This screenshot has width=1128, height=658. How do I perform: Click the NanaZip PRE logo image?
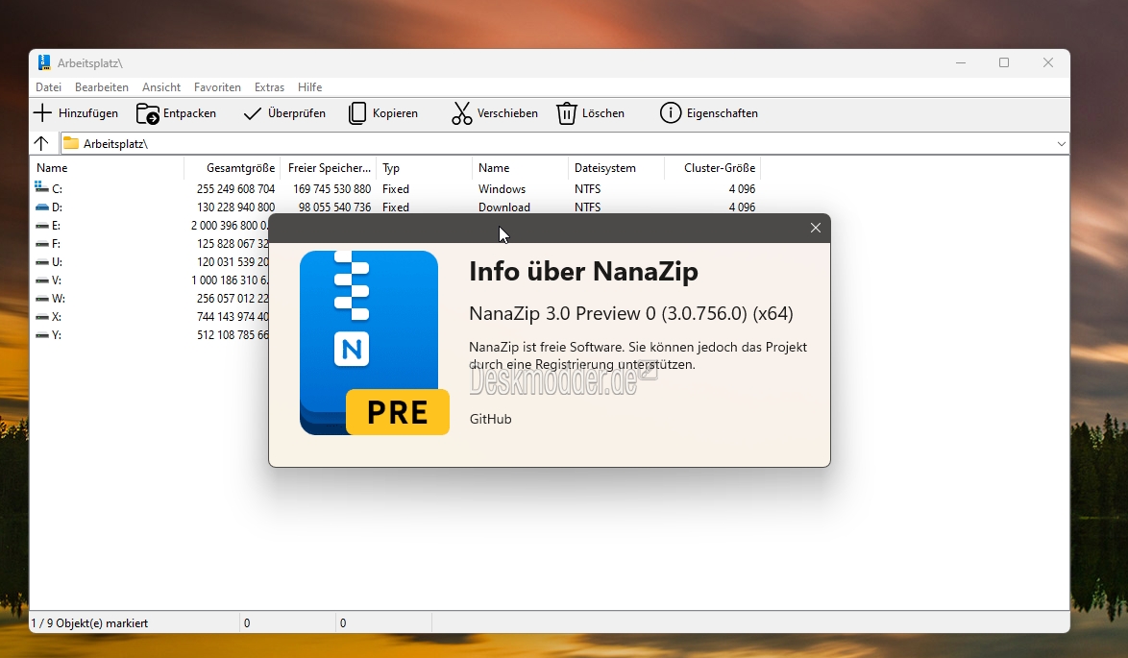point(374,343)
